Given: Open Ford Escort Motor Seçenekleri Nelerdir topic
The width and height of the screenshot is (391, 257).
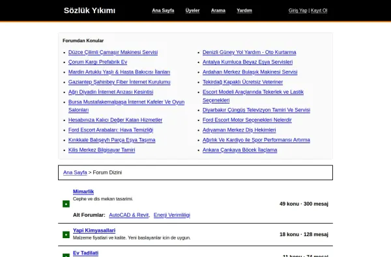Looking at the screenshot, I should (247, 120).
